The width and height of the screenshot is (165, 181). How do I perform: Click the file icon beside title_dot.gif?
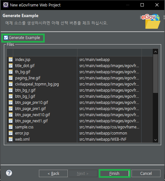11,66
